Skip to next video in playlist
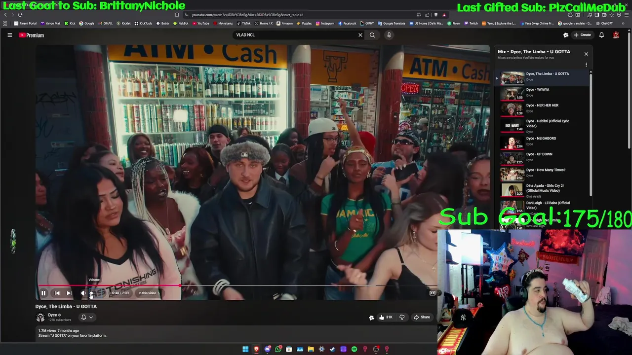 click(69, 293)
